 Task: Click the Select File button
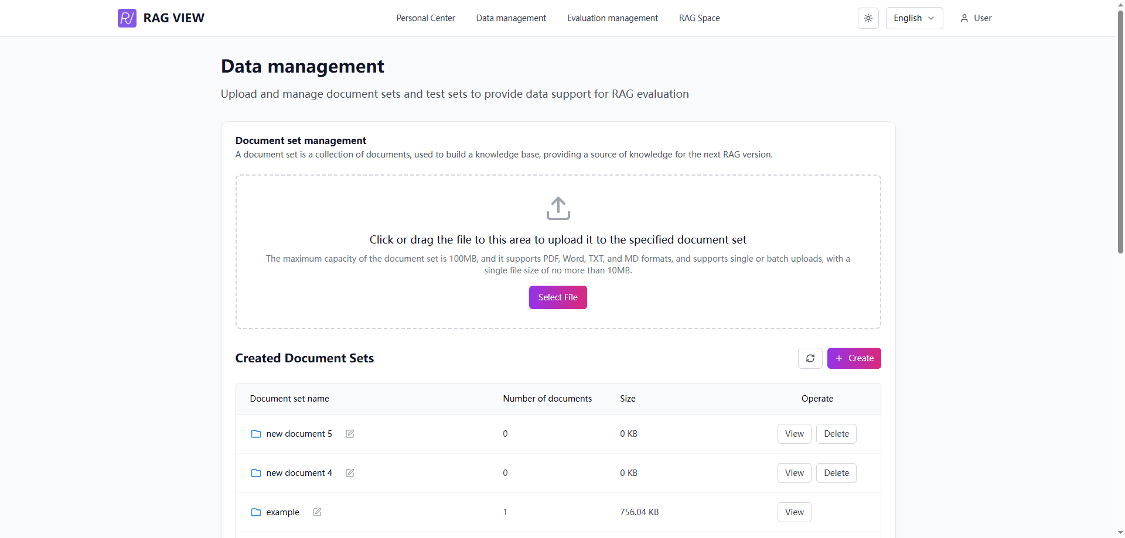pos(557,297)
